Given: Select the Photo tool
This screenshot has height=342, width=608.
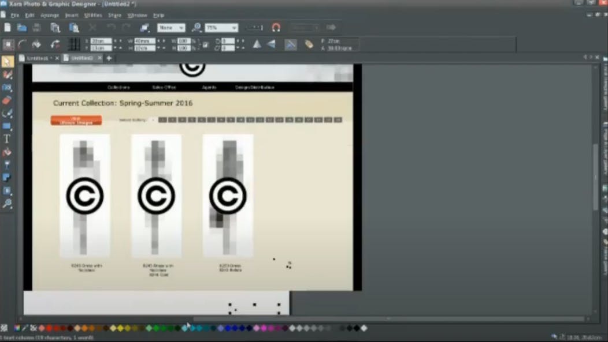Looking at the screenshot, I should [7, 88].
